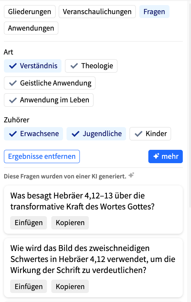Image resolution: width=191 pixels, height=302 pixels.
Task: Toggle the Anwendung im Leben filter
Action: (49, 100)
